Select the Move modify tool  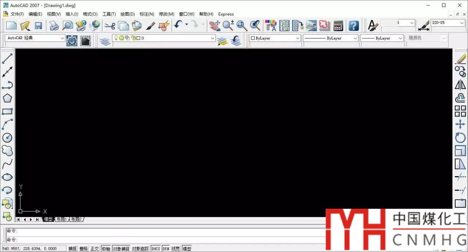460,124
